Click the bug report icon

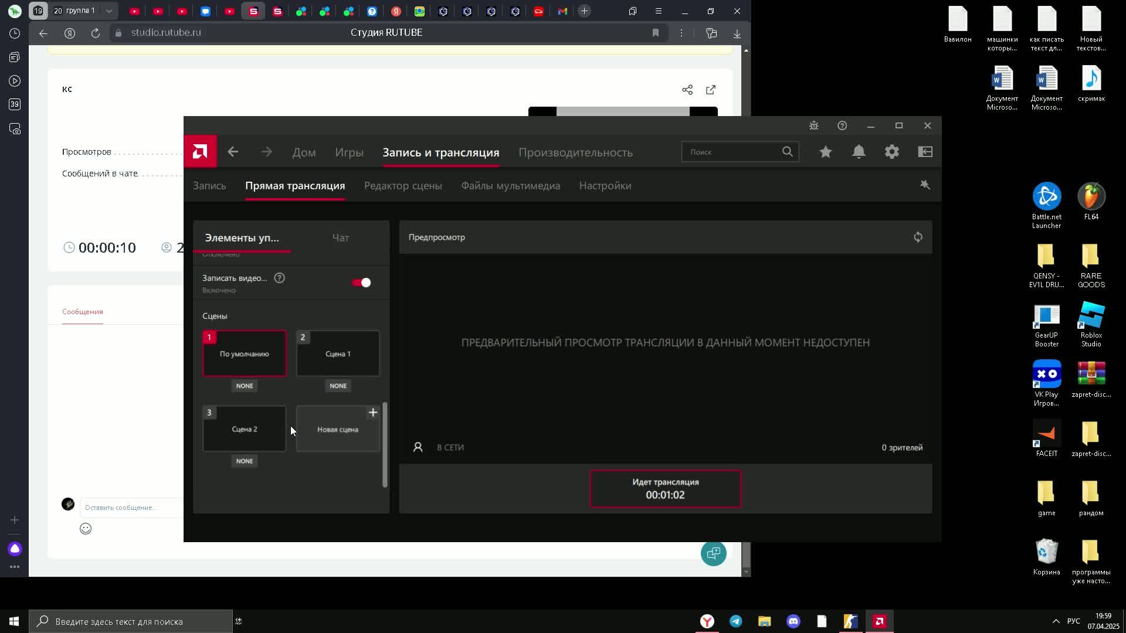click(813, 125)
